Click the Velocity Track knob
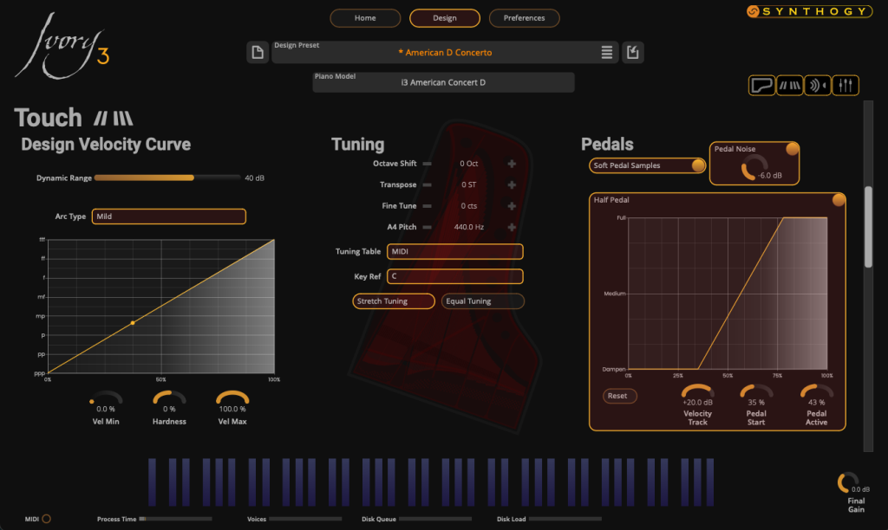The image size is (888, 530). (x=698, y=391)
